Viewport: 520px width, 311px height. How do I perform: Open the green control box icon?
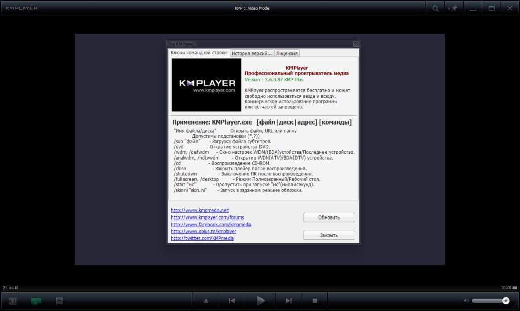(36, 301)
